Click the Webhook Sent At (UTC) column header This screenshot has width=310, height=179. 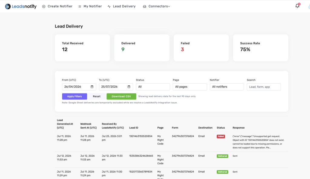pyautogui.click(x=89, y=126)
